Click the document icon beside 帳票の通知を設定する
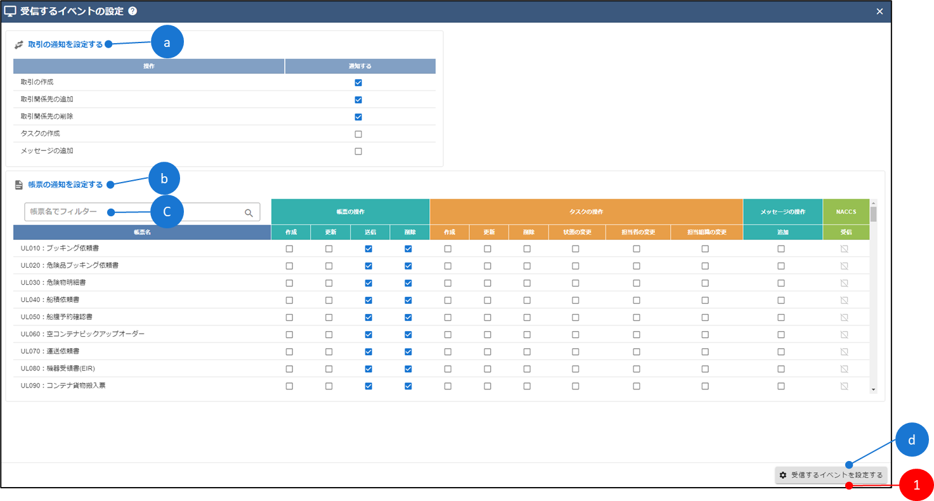 [19, 185]
